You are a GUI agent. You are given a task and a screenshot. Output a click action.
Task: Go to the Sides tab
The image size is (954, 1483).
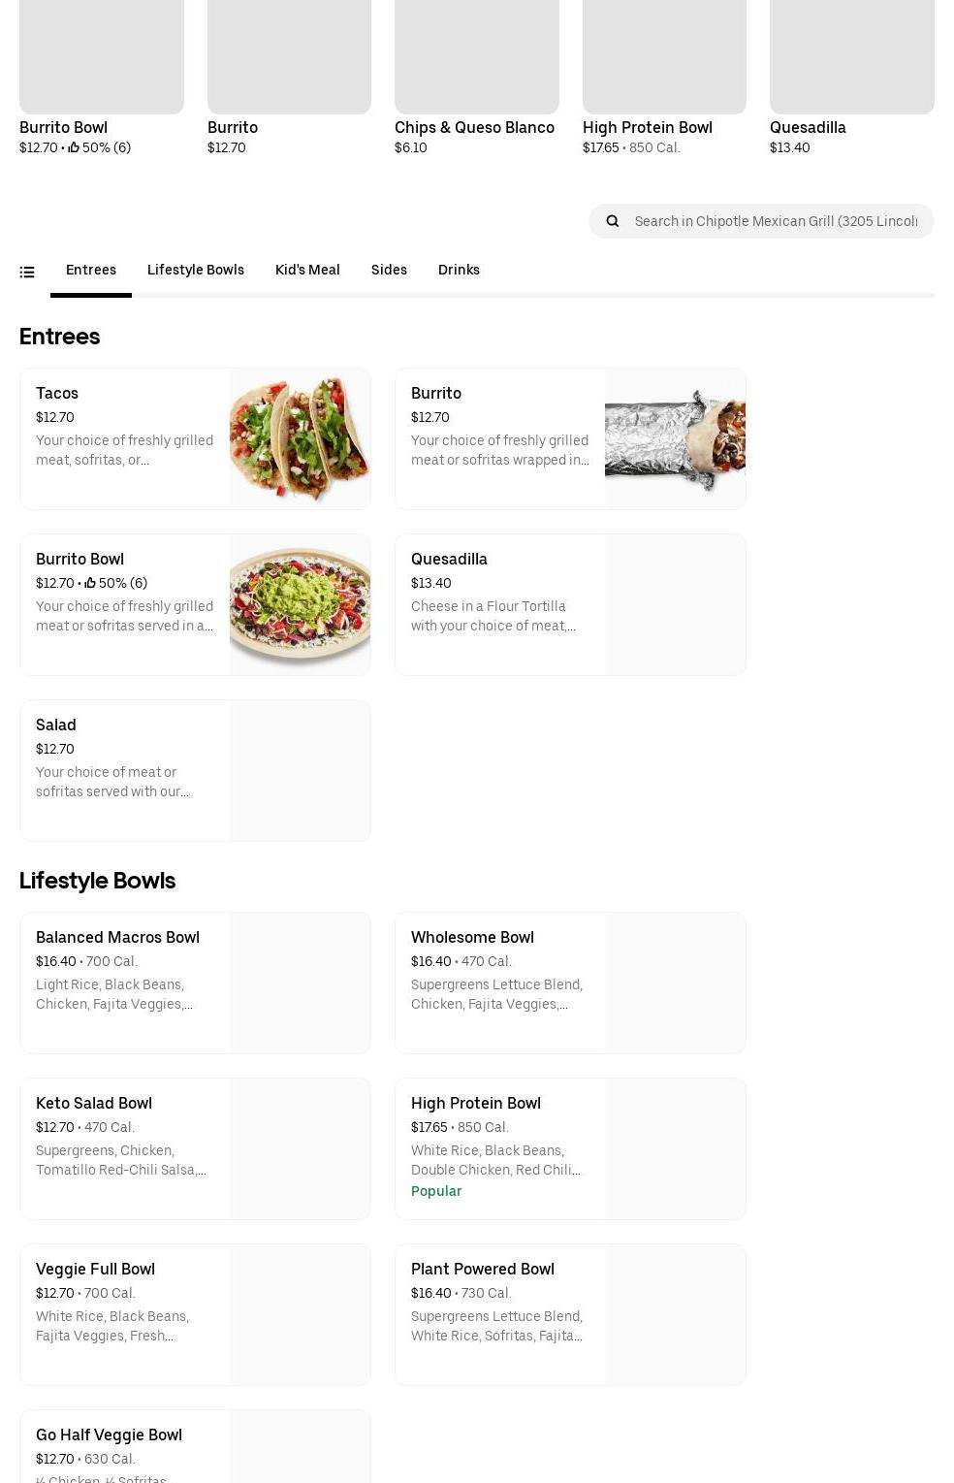389,271
